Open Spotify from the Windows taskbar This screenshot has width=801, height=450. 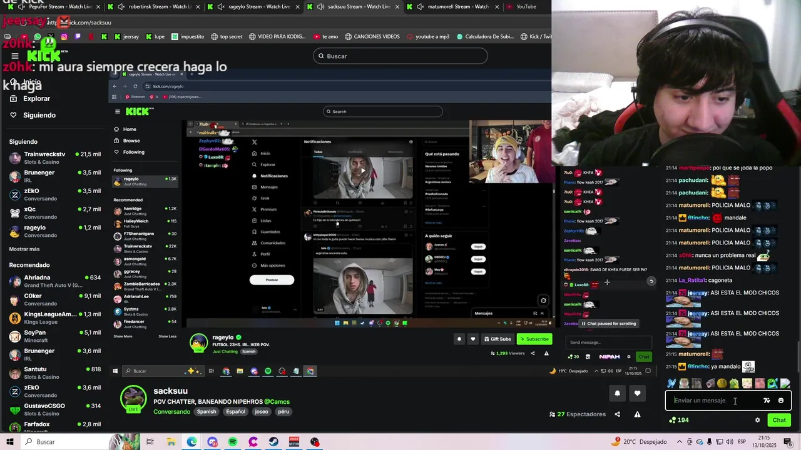tap(233, 442)
